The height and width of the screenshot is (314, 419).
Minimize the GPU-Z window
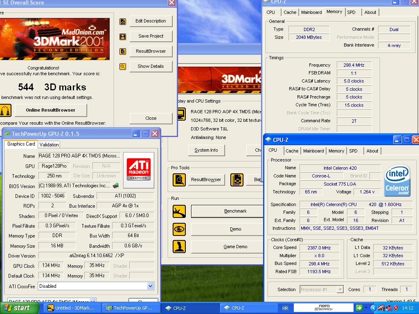coord(136,134)
